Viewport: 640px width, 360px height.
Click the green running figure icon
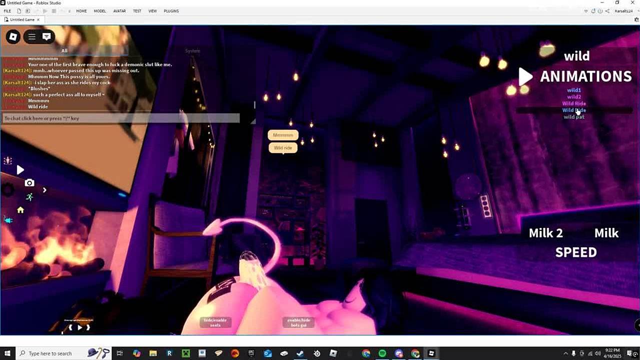[x=29, y=197]
